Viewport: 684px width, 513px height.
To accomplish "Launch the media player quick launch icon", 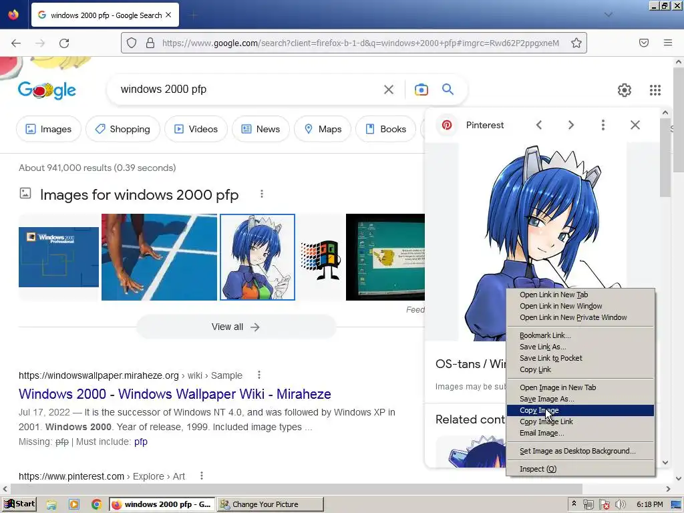I will click(73, 504).
